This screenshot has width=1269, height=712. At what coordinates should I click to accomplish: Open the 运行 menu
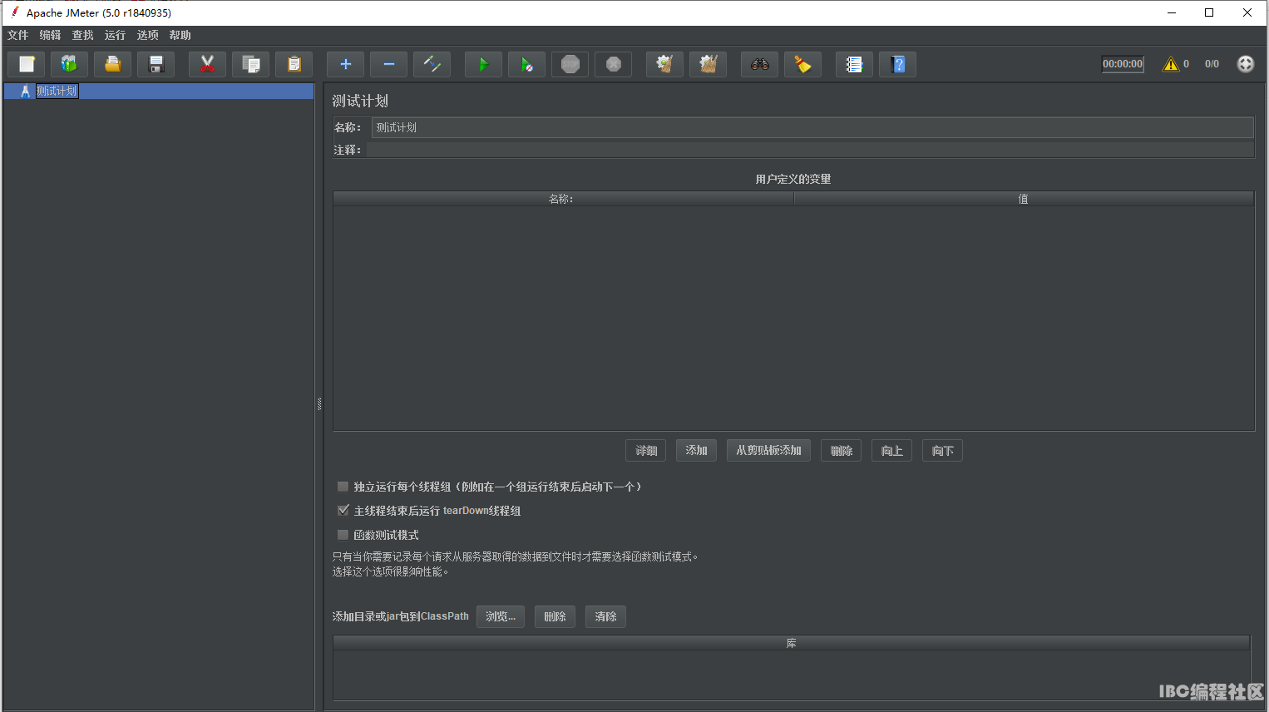115,35
